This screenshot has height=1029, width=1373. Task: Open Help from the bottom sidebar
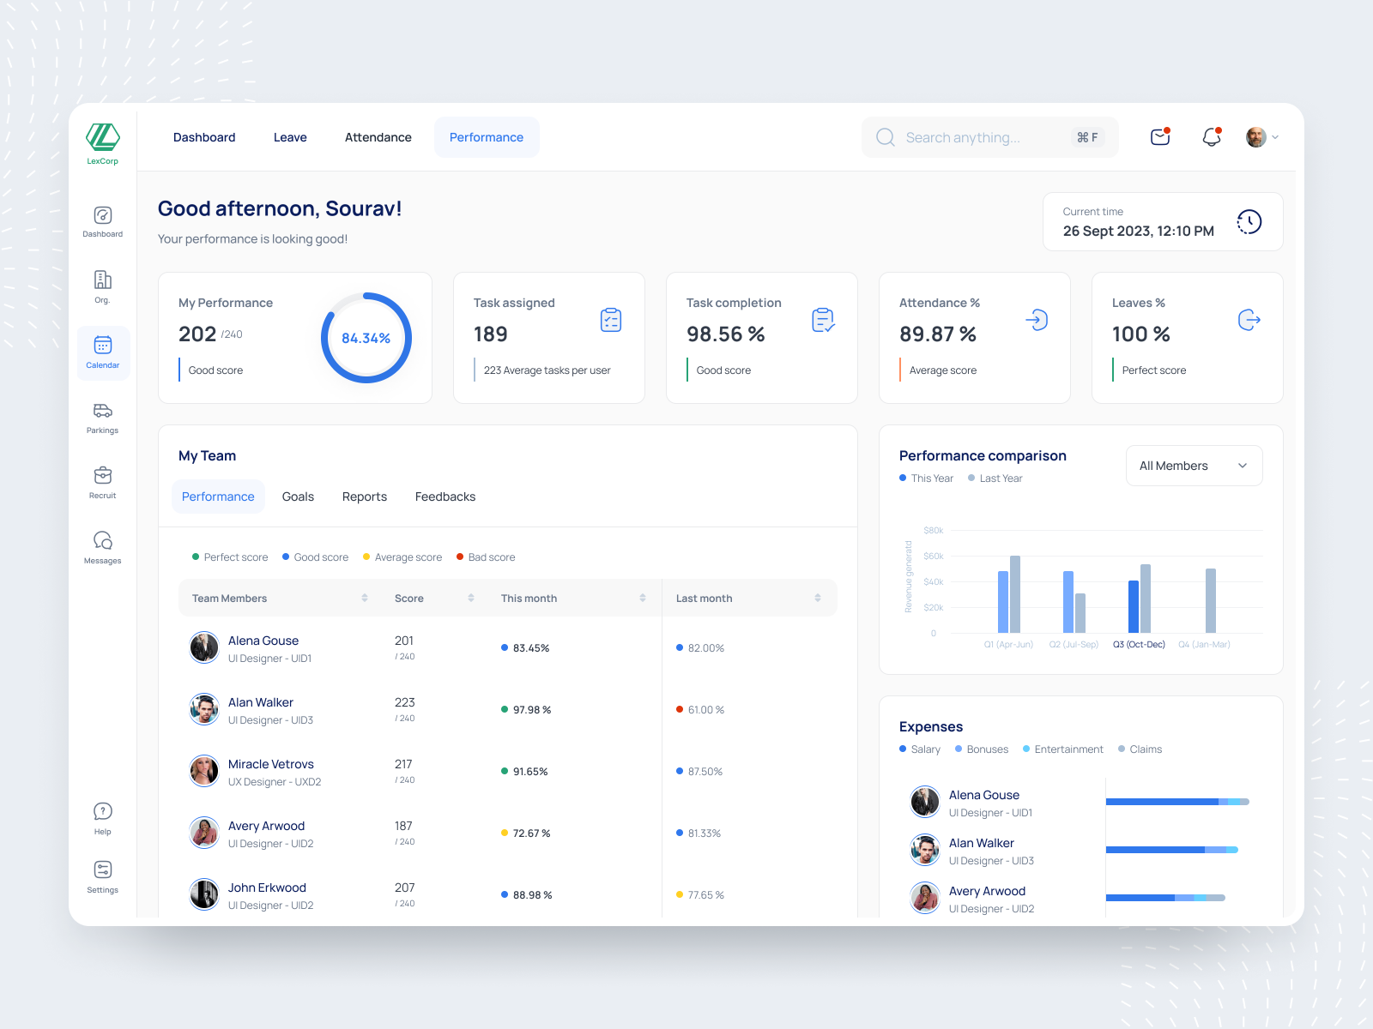[102, 817]
